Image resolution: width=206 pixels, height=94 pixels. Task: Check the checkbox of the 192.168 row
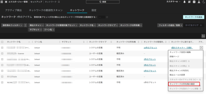2,82
